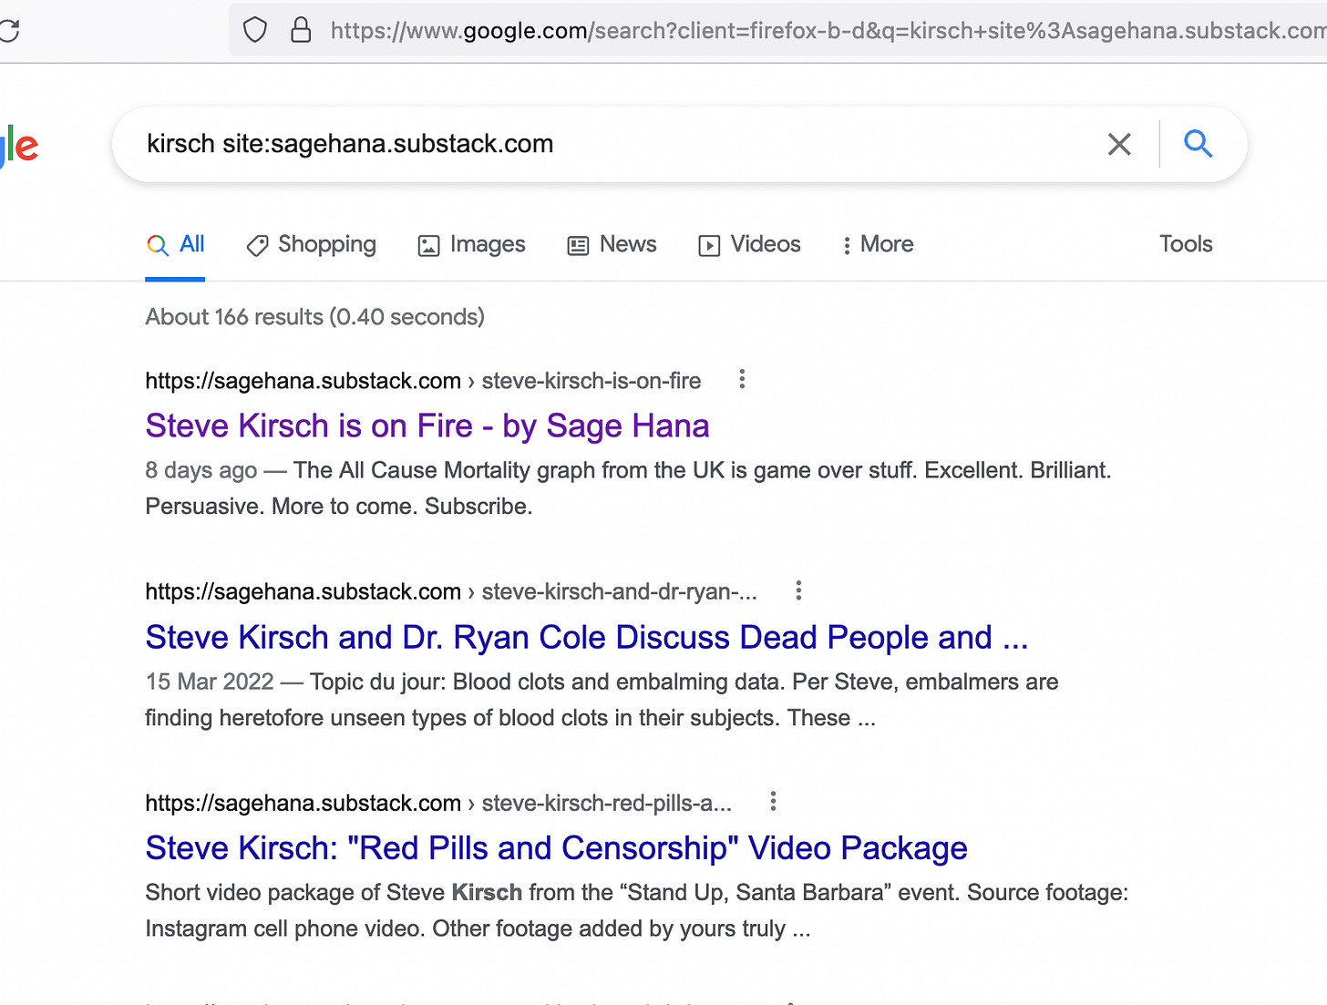Click the sagehana.substack.com › steve-kirsch-and-dr-ryan URL
The height and width of the screenshot is (1005, 1327).
[451, 592]
